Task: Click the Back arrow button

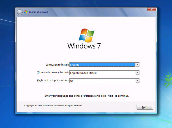Action: tap(20, 12)
